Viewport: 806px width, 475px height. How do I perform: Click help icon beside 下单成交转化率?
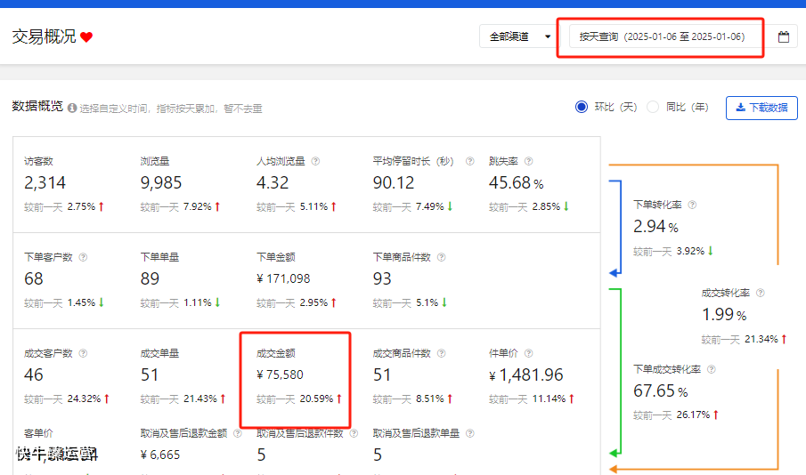712,369
